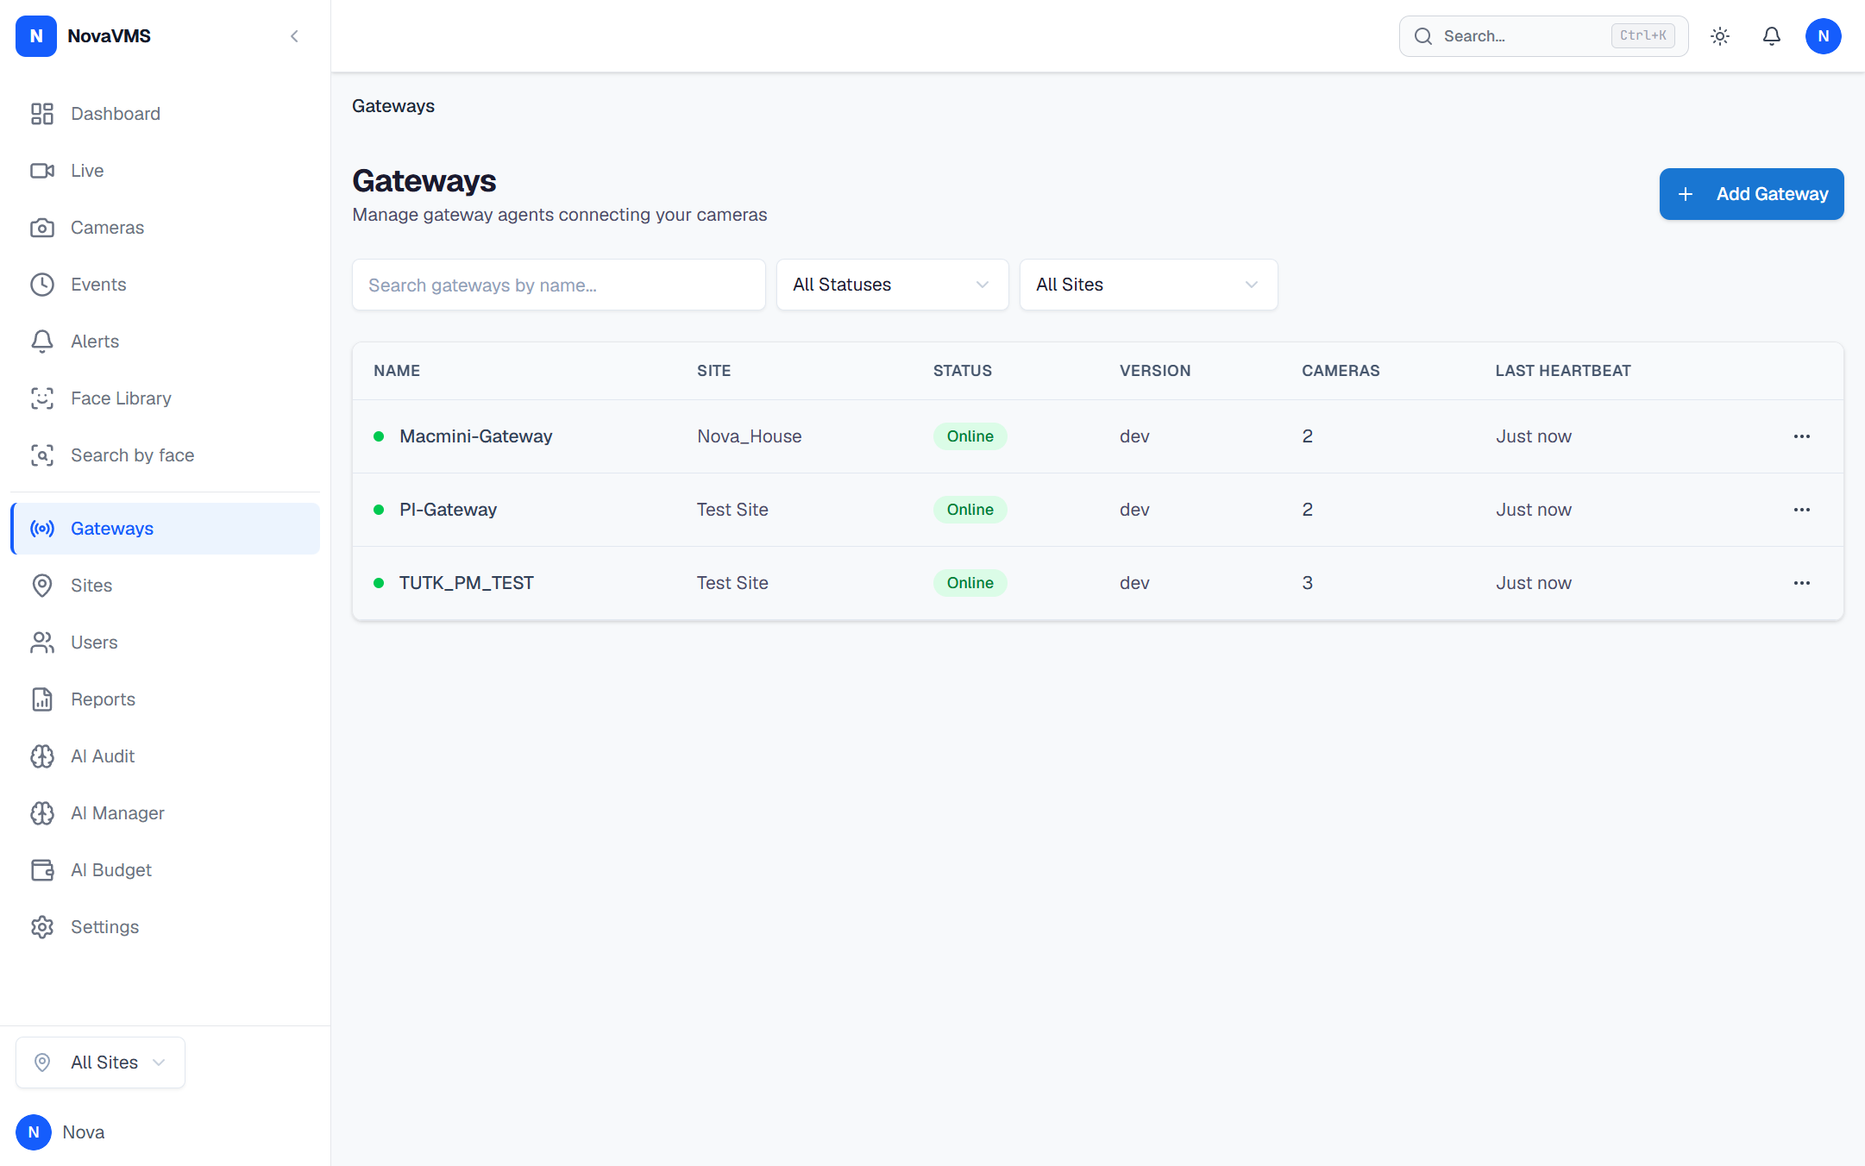Click the NAME column header
1865x1166 pixels.
point(397,371)
